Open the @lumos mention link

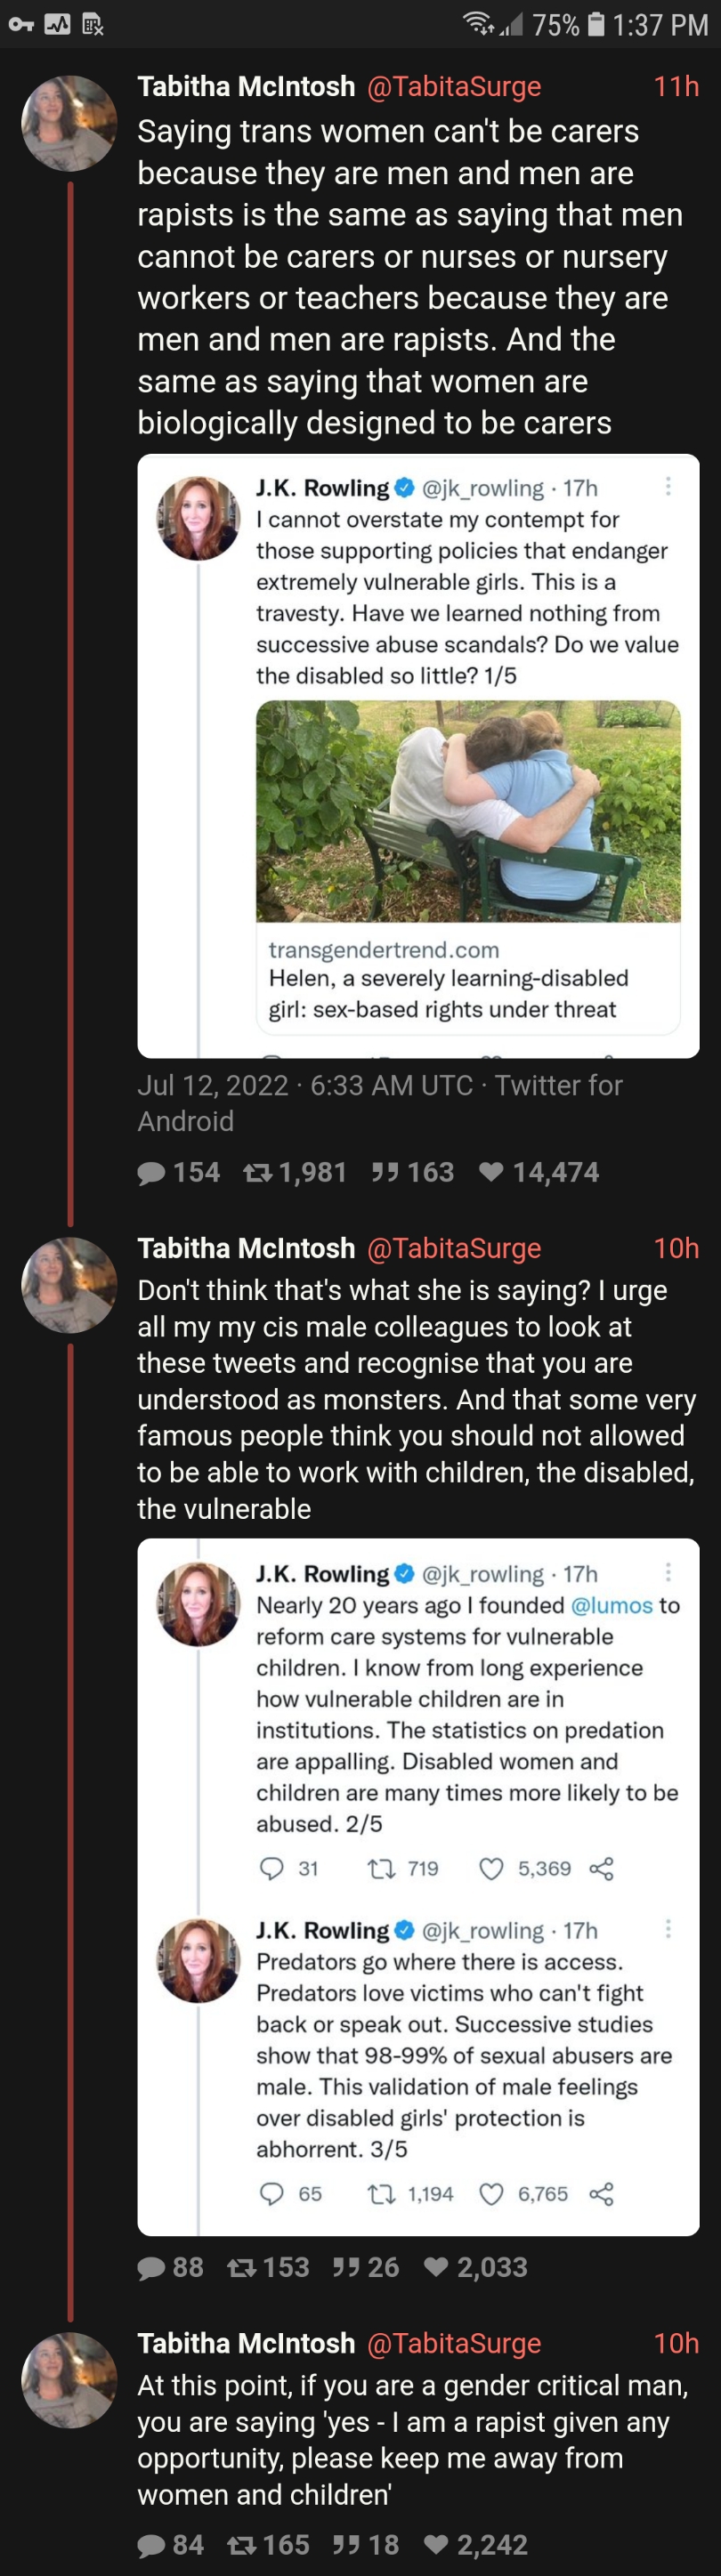611,1605
